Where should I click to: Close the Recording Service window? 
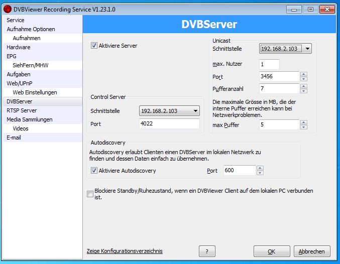327,10
